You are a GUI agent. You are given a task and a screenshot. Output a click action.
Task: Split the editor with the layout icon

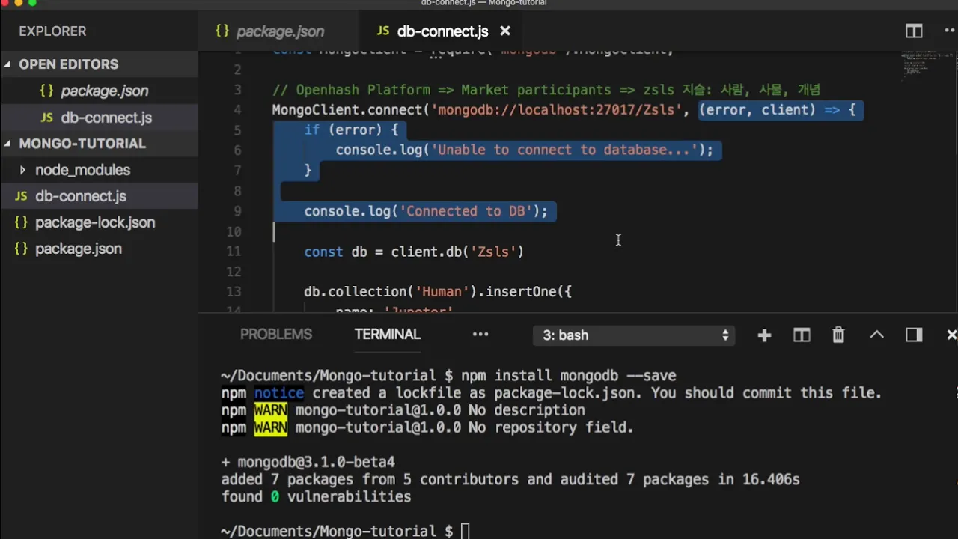914,31
